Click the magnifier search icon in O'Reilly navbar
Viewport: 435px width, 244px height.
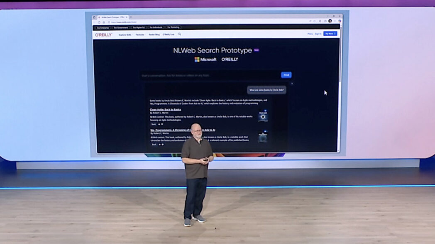pyautogui.click(x=180, y=34)
